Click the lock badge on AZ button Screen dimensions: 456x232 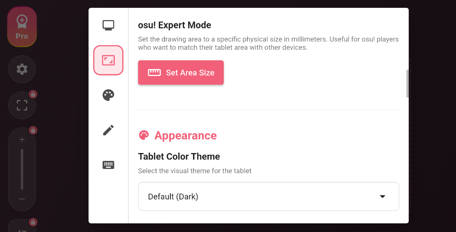point(33,223)
